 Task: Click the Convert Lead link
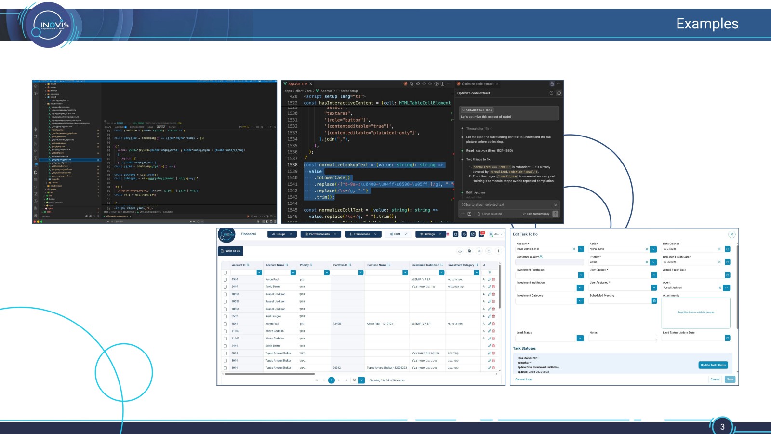click(x=524, y=379)
